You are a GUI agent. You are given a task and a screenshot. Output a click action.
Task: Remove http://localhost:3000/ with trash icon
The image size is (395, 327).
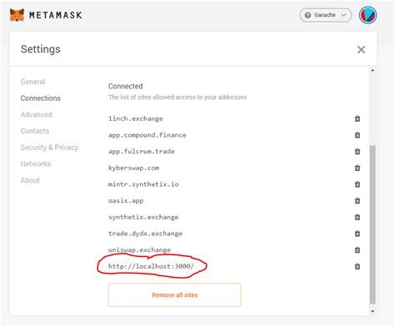[x=357, y=266]
